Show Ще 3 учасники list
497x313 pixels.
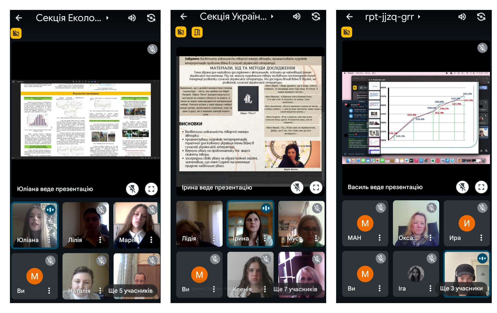click(461, 288)
